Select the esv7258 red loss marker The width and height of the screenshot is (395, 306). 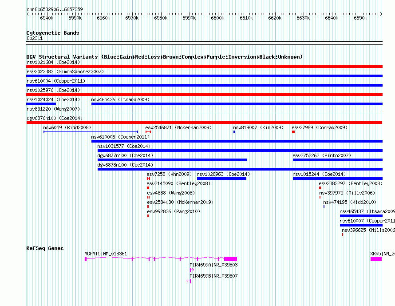[x=148, y=179]
